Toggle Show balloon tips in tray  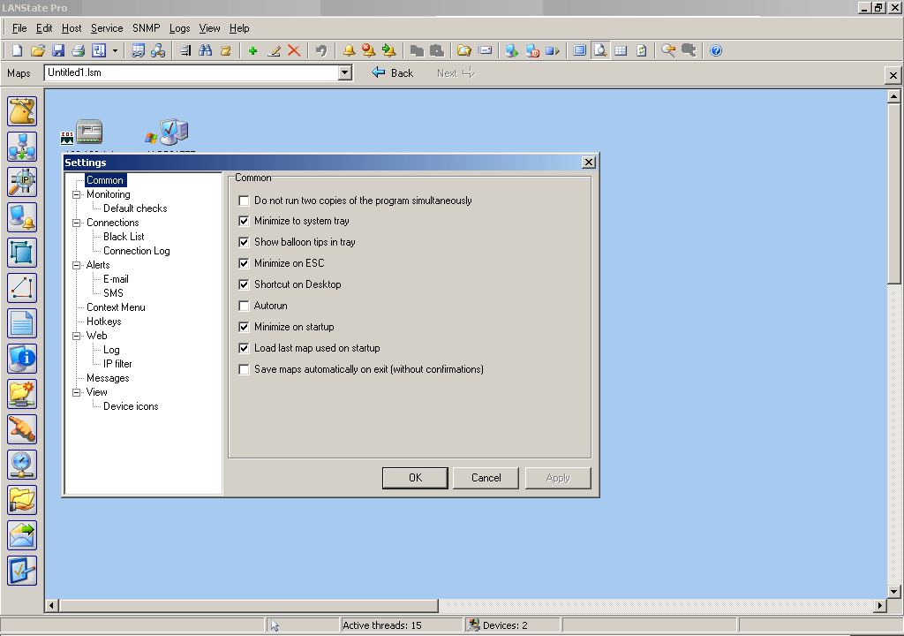pyautogui.click(x=244, y=242)
